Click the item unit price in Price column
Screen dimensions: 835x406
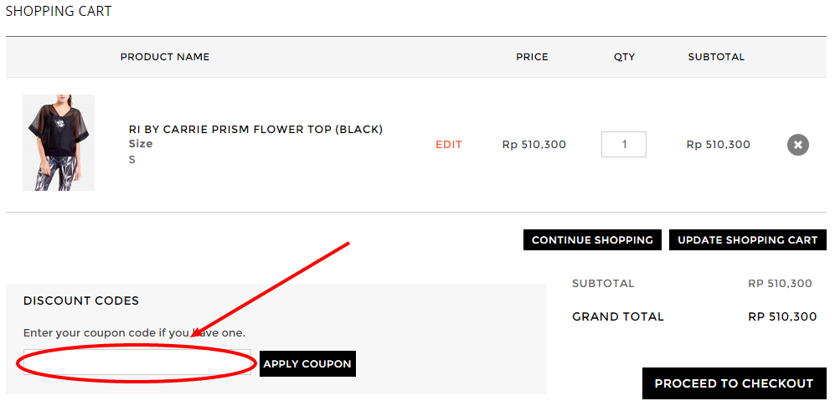(533, 145)
